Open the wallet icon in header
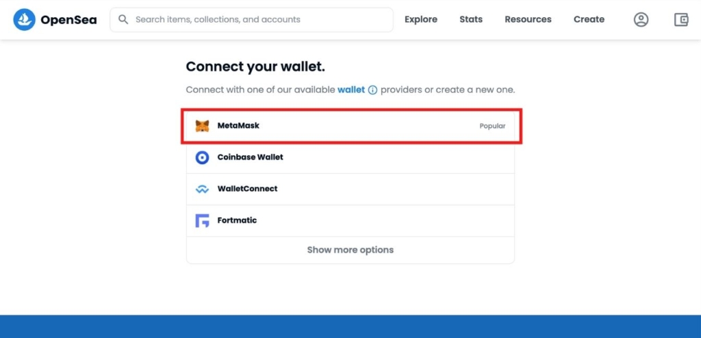Screen dimensions: 701x338 coord(681,20)
